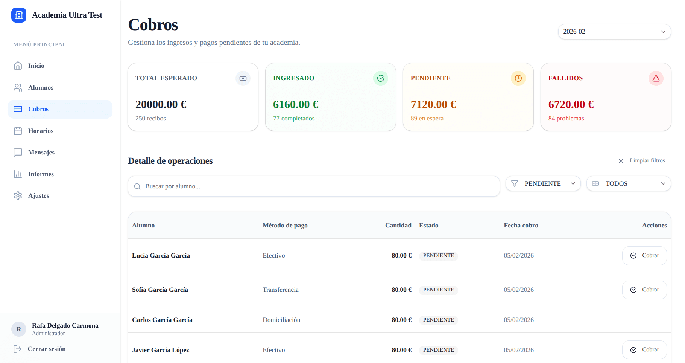Click the Mensajes chat bubble icon
This screenshot has height=363, width=685.
click(x=18, y=152)
